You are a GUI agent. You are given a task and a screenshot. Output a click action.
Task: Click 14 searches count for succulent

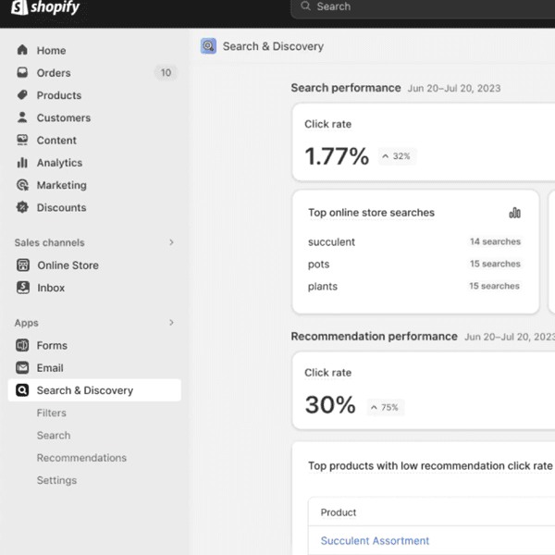pos(495,241)
